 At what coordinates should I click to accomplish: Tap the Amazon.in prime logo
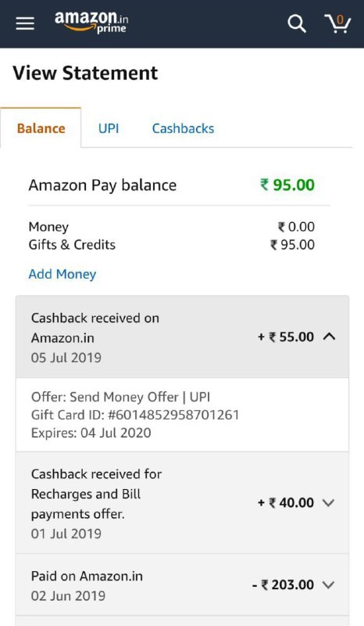tap(91, 23)
